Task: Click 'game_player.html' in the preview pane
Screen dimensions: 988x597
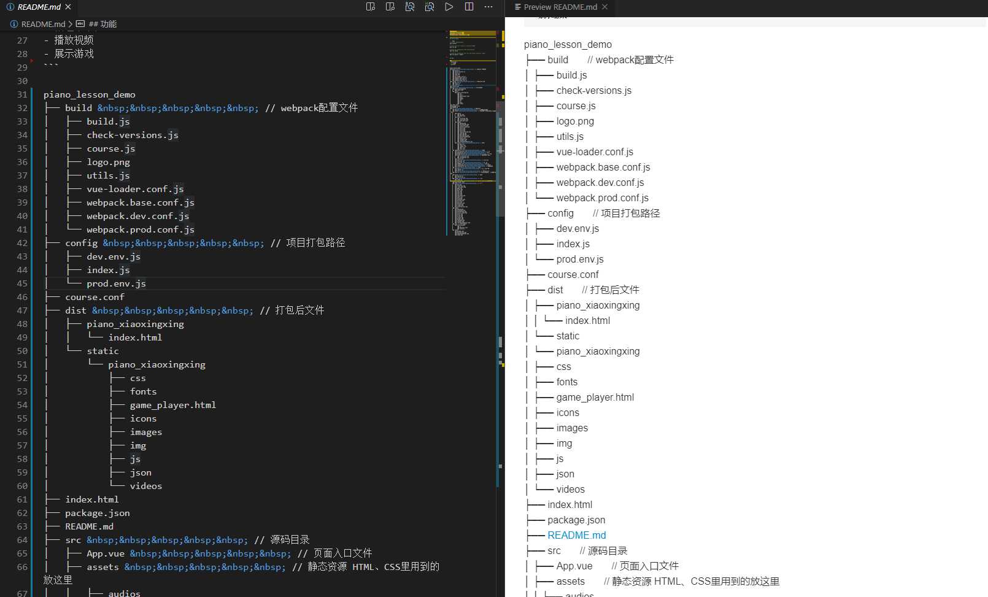Action: click(595, 397)
